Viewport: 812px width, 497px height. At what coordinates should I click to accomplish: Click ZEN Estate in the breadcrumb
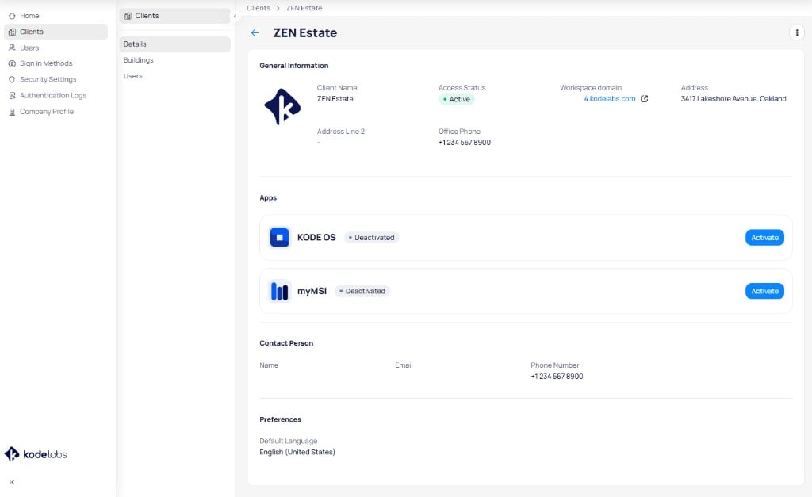(x=304, y=8)
